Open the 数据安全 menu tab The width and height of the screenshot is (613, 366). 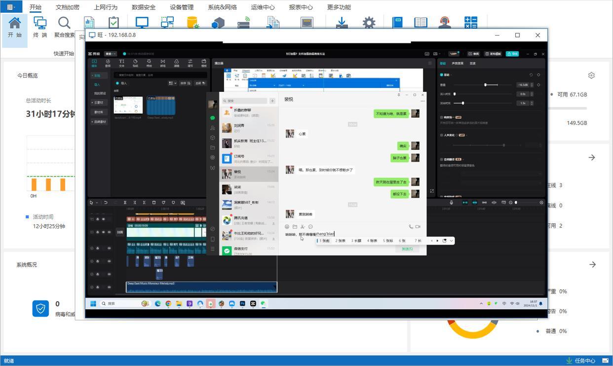[144, 7]
